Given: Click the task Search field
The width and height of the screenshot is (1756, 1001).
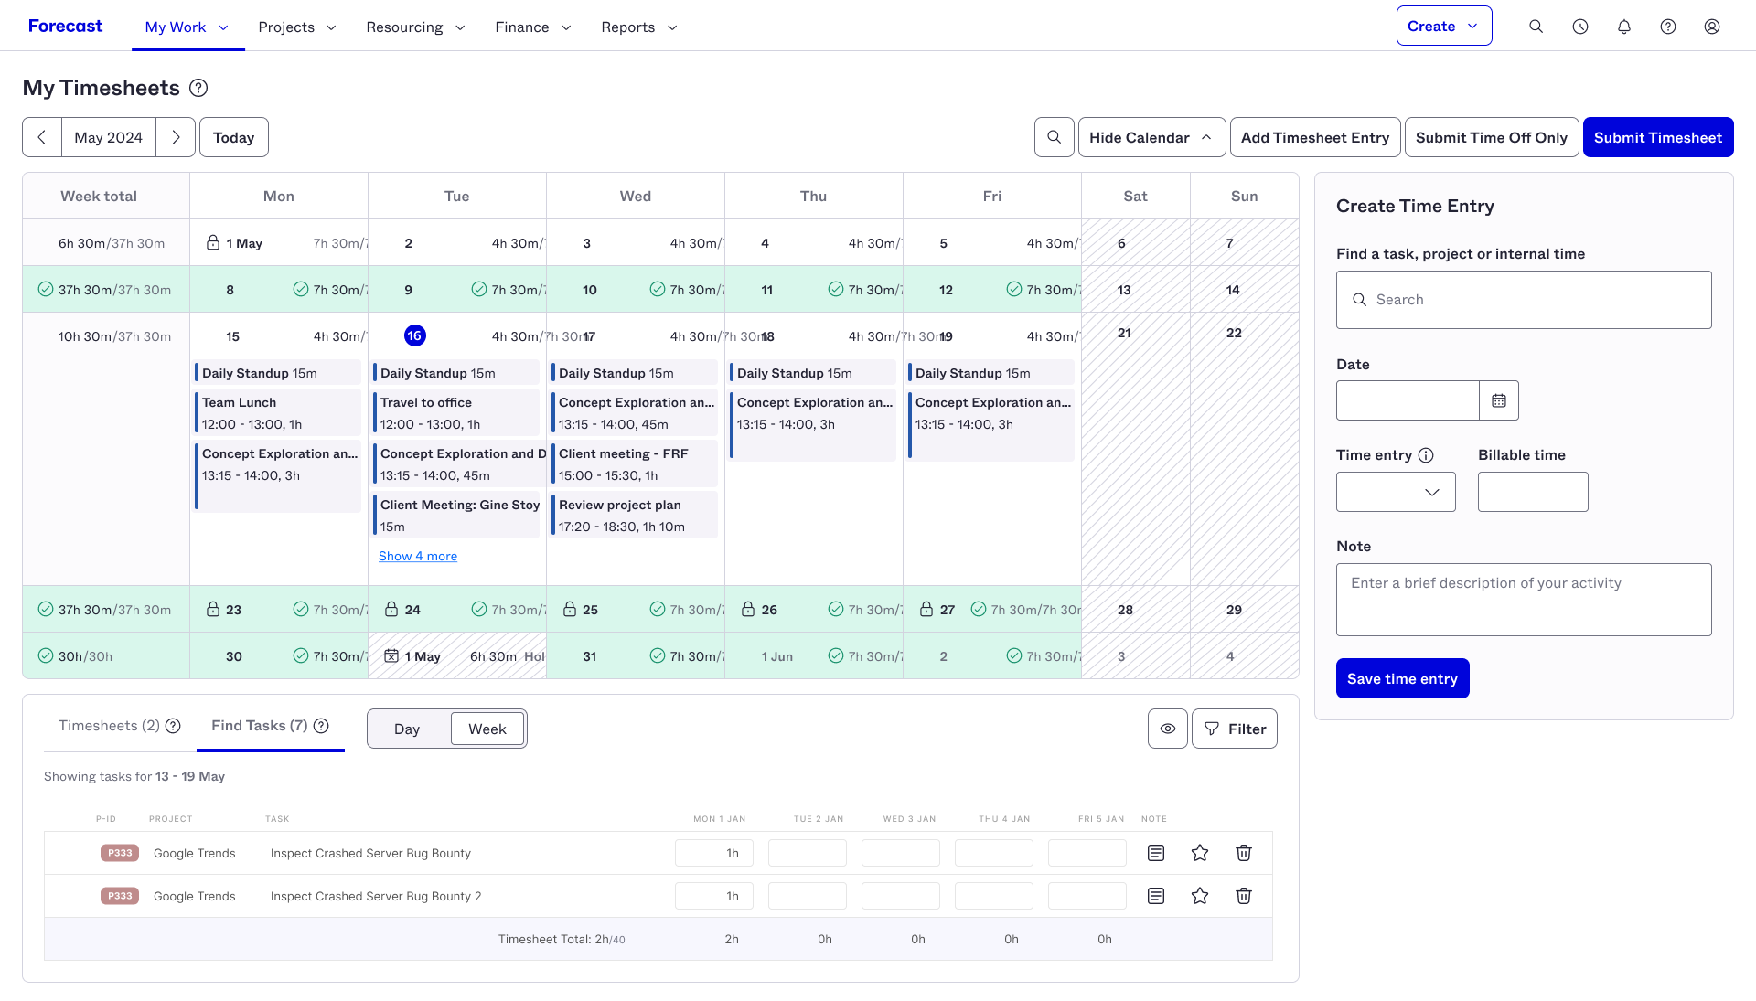Looking at the screenshot, I should click(x=1524, y=300).
